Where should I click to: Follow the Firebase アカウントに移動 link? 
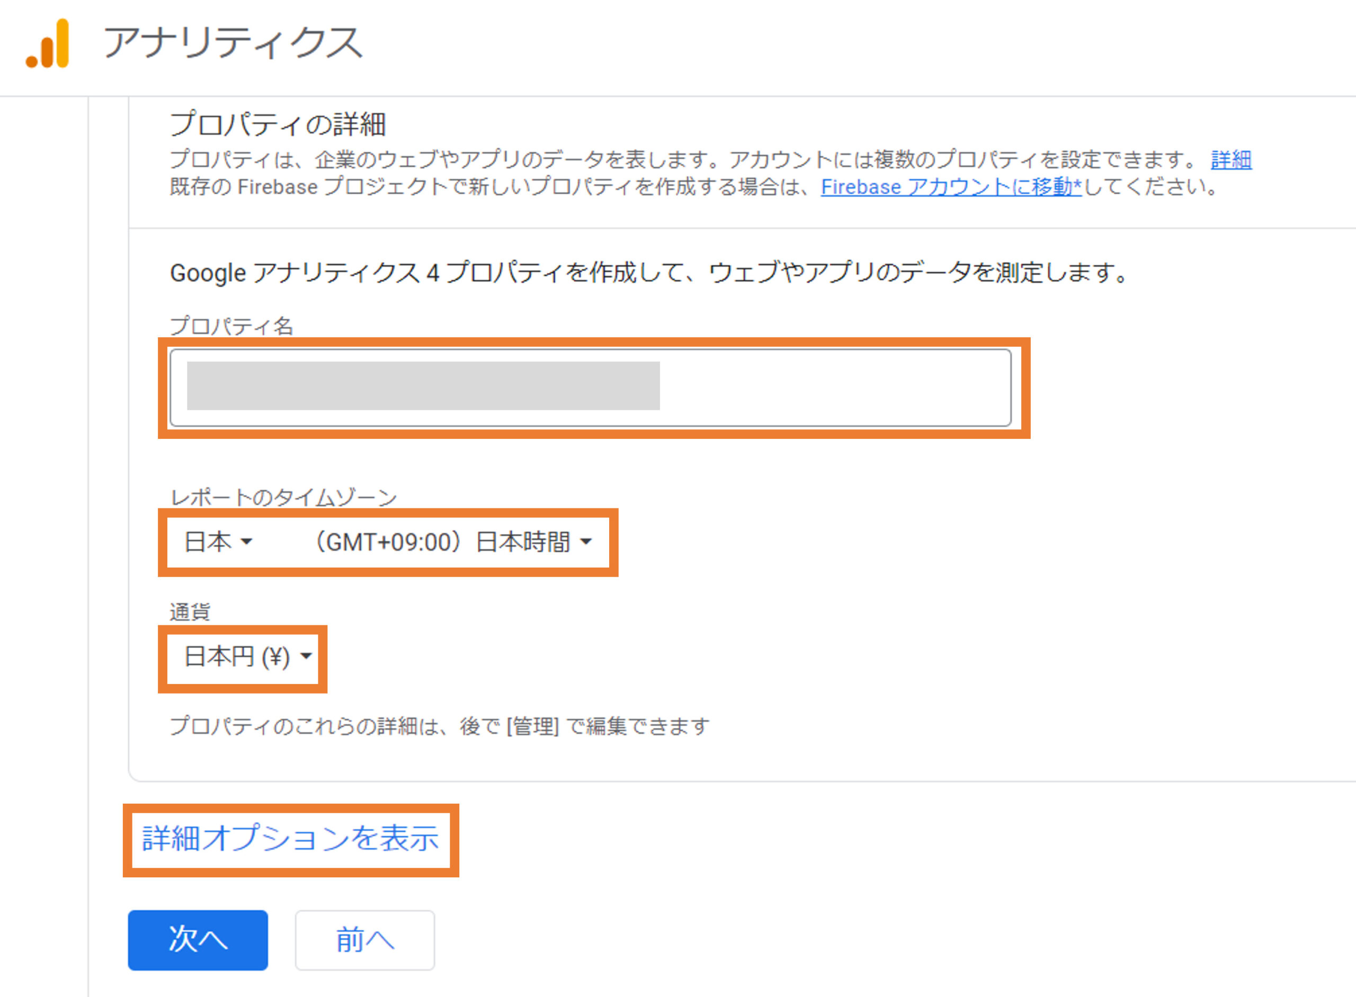950,187
